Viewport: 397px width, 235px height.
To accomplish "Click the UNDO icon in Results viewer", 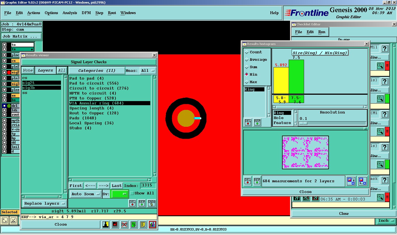I will click(152, 203).
